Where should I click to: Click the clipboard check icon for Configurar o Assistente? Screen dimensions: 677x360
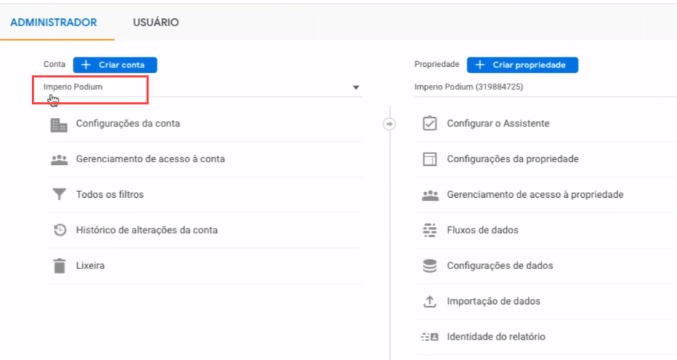[429, 124]
